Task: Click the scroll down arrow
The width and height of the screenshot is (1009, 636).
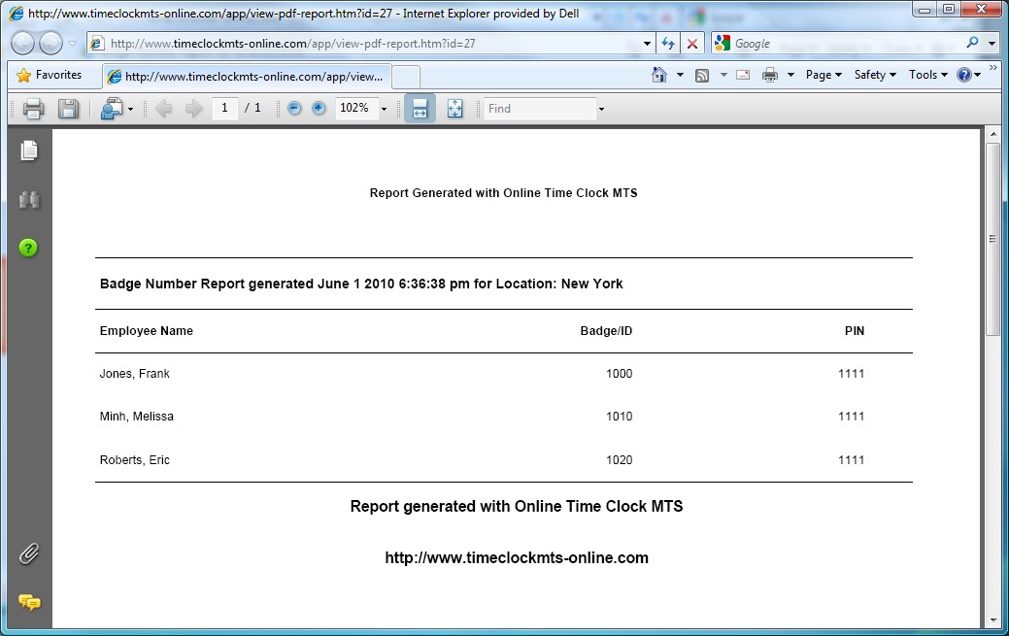Action: (x=992, y=620)
